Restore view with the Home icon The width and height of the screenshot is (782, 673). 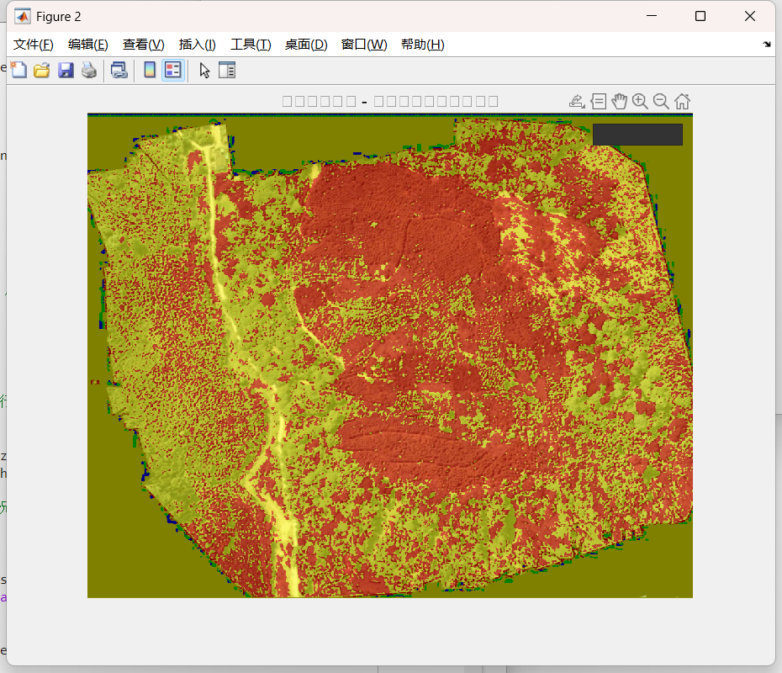tap(682, 102)
